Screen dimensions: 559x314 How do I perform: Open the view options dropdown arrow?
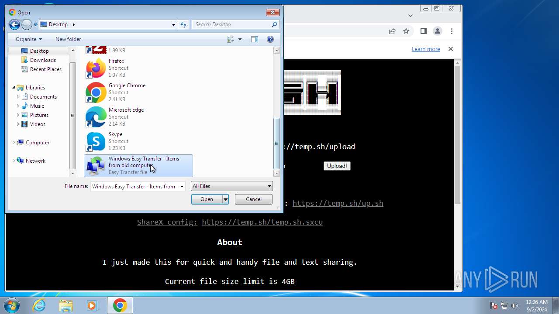tap(240, 39)
